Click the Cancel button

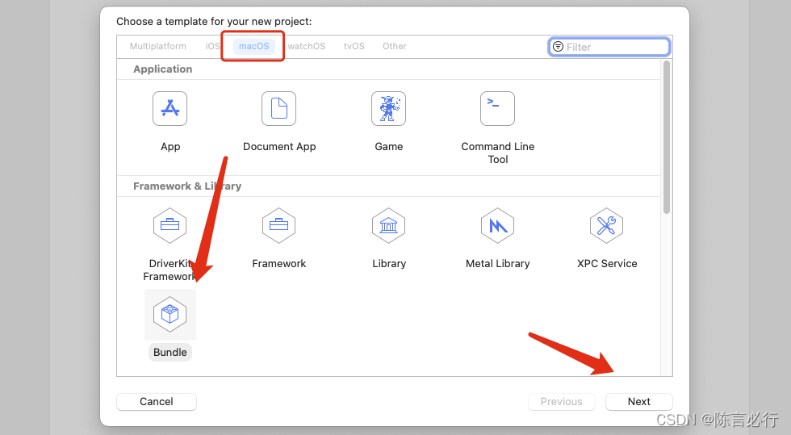(x=157, y=402)
